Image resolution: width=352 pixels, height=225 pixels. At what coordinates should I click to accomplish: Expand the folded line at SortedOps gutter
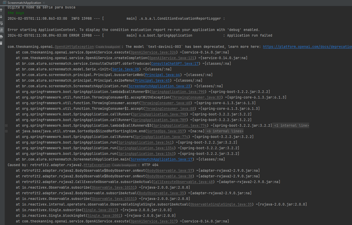click(6, 131)
